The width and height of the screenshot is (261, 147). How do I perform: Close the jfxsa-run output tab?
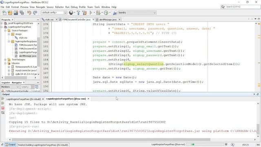tap(88, 99)
